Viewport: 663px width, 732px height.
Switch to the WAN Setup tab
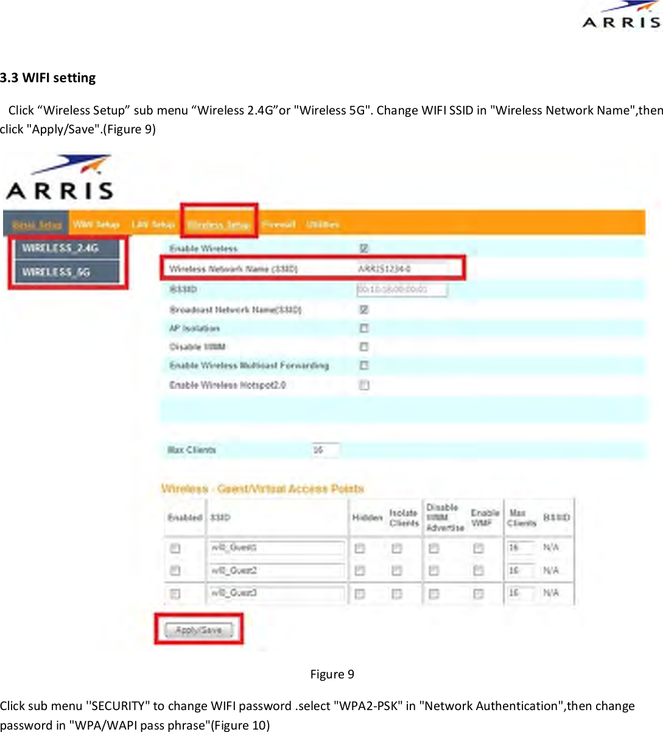tap(96, 223)
